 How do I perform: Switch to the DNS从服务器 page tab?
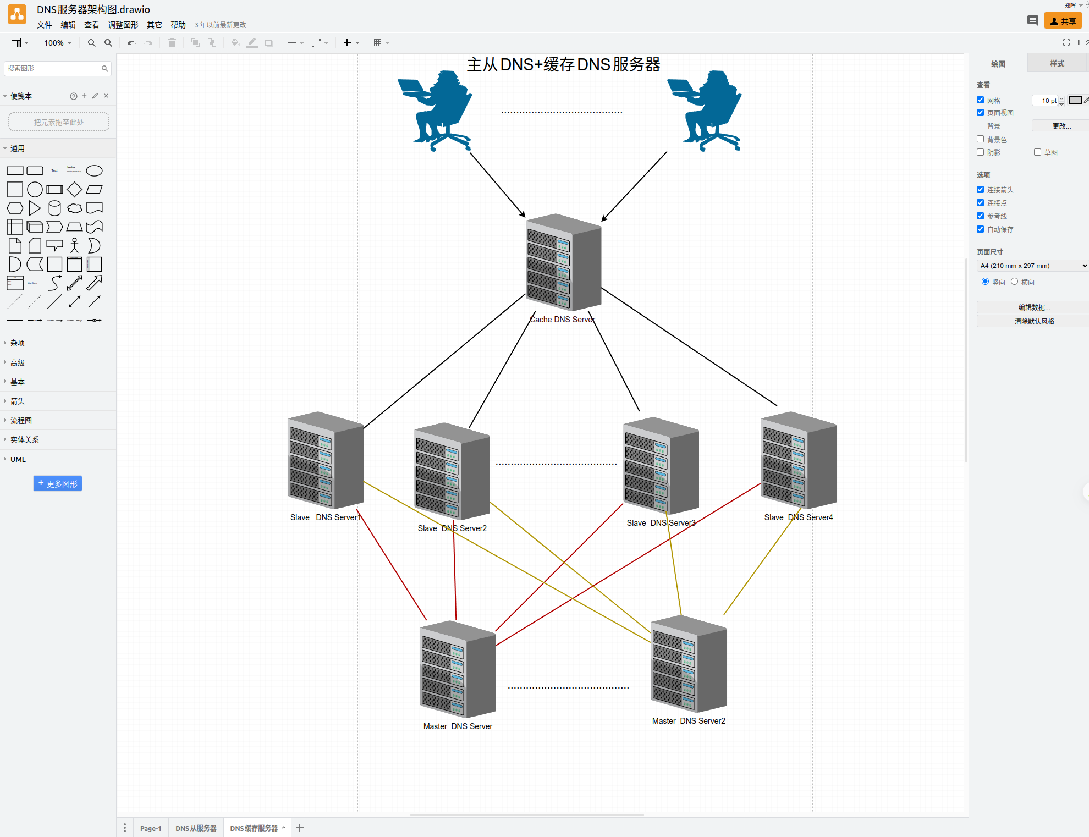(196, 828)
